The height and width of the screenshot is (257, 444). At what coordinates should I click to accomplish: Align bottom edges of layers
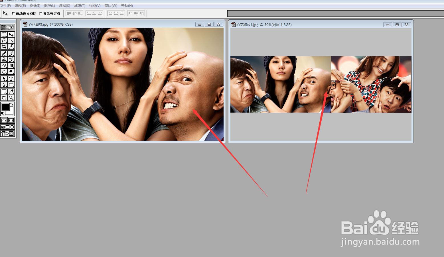(x=80, y=13)
